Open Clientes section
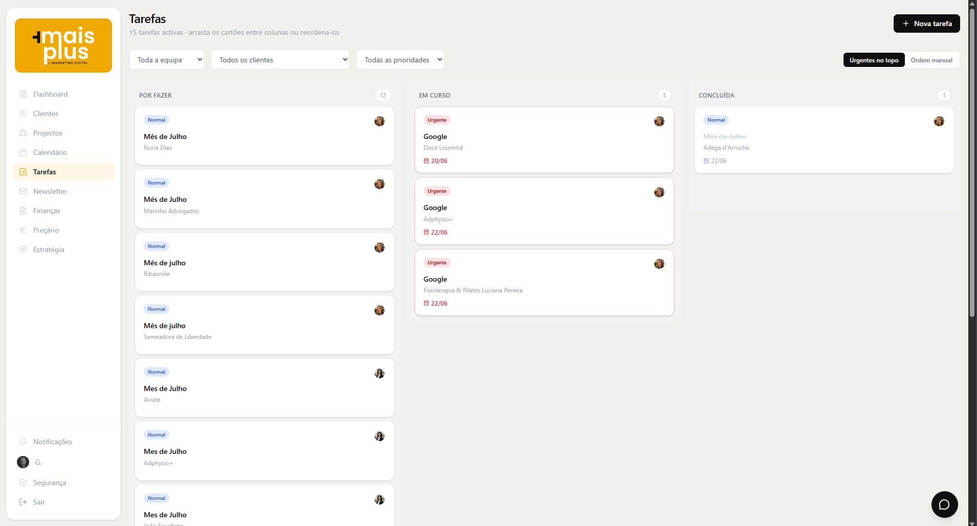This screenshot has height=526, width=977. [x=63, y=113]
